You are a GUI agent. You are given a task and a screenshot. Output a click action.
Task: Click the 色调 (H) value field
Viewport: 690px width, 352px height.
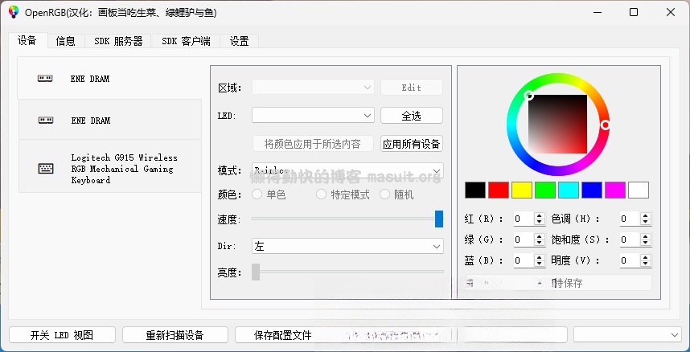pos(630,219)
